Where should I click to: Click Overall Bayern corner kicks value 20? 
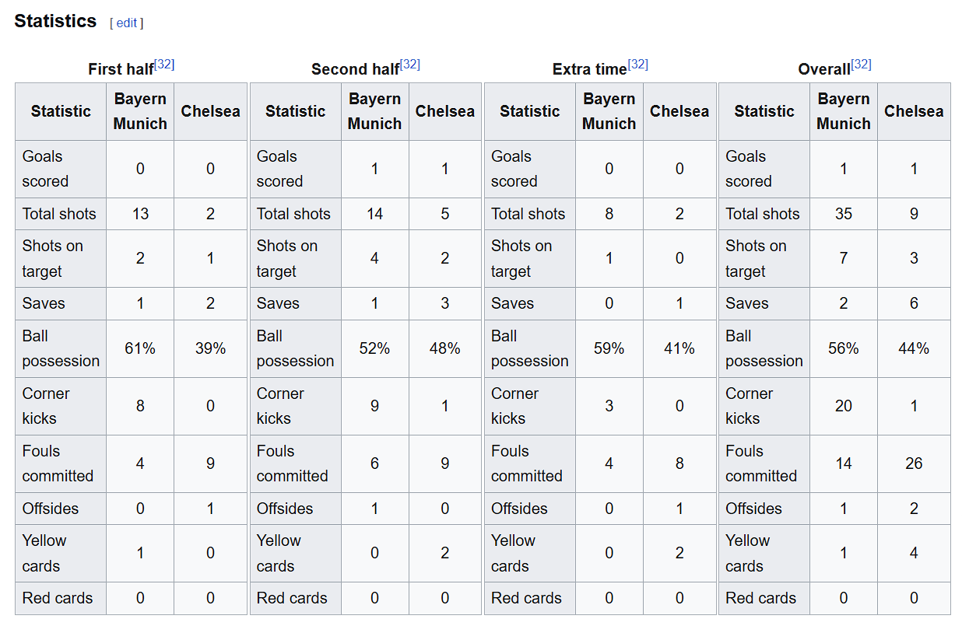point(844,406)
